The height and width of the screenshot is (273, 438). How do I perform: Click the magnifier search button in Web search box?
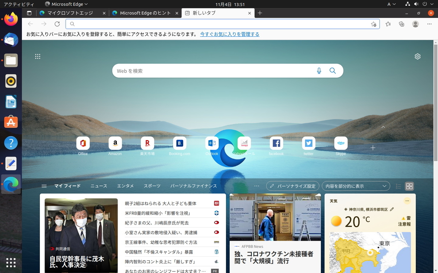point(333,71)
